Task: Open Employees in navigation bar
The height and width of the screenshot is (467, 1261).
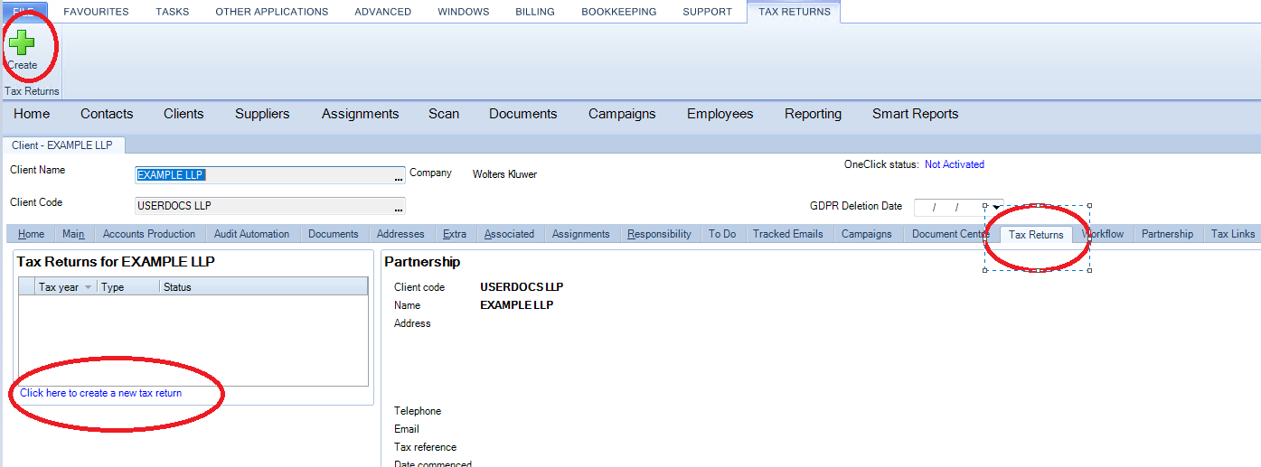Action: point(720,114)
